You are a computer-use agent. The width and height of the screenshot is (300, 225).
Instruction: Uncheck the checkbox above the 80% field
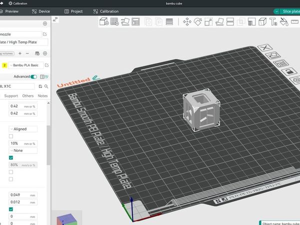tap(11, 157)
